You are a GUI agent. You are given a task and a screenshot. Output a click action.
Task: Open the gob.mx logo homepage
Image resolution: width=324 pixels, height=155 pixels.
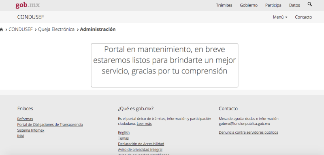(28, 5)
